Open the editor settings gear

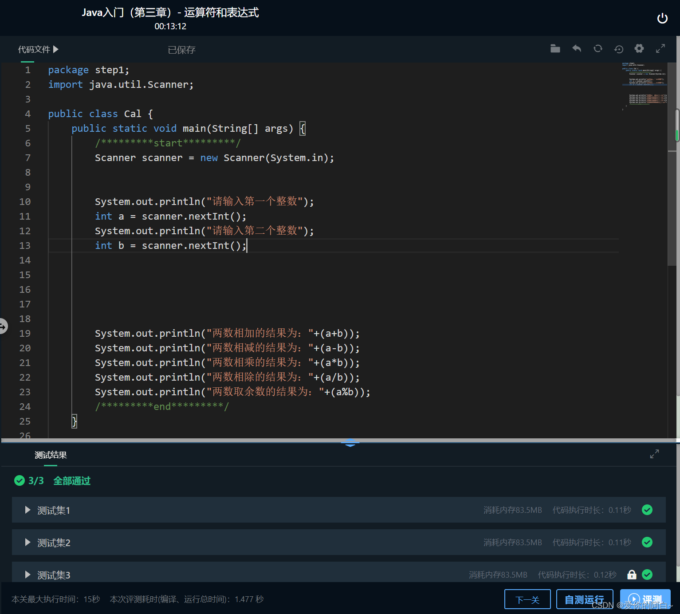(x=639, y=49)
